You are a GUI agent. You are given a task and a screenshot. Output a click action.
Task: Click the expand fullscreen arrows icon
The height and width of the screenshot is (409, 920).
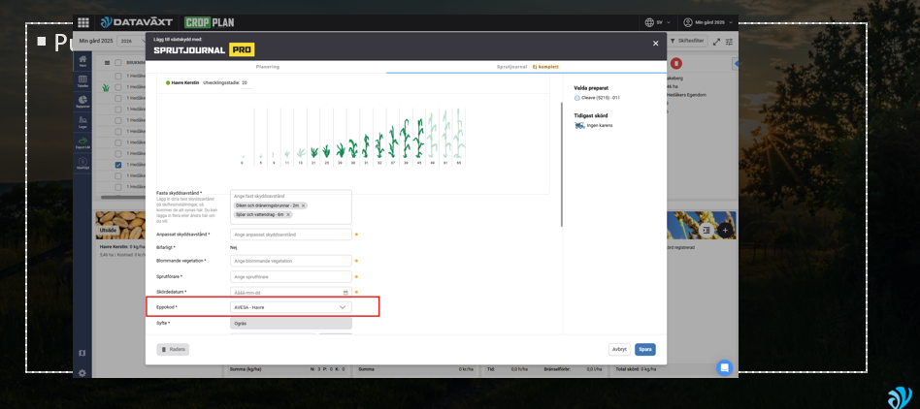[x=716, y=42]
